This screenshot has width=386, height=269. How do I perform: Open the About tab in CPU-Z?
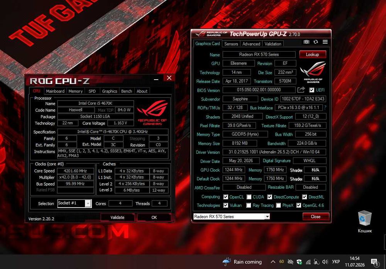pos(142,91)
